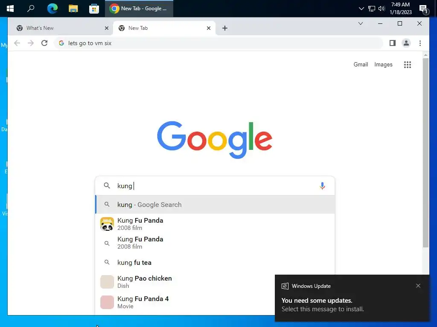Select the Chrome New Tab taskbar button
The width and height of the screenshot is (437, 327).
coord(139,9)
